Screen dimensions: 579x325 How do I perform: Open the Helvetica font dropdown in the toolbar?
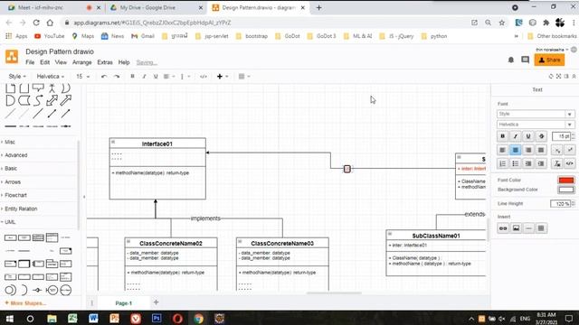51,76
